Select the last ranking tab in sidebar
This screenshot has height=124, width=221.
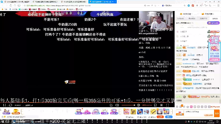tap(215, 18)
